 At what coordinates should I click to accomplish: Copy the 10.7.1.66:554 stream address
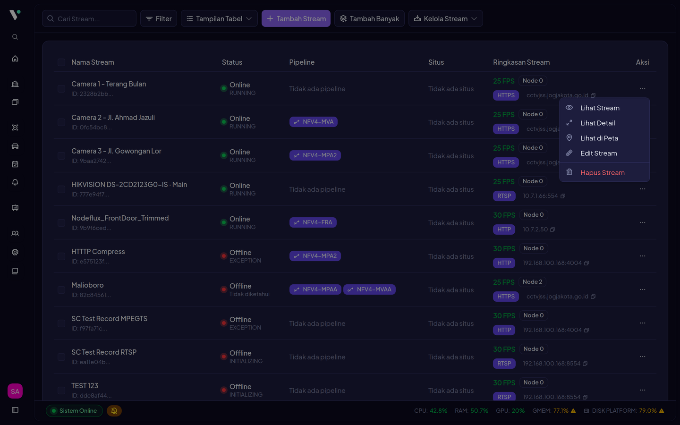[x=563, y=196]
